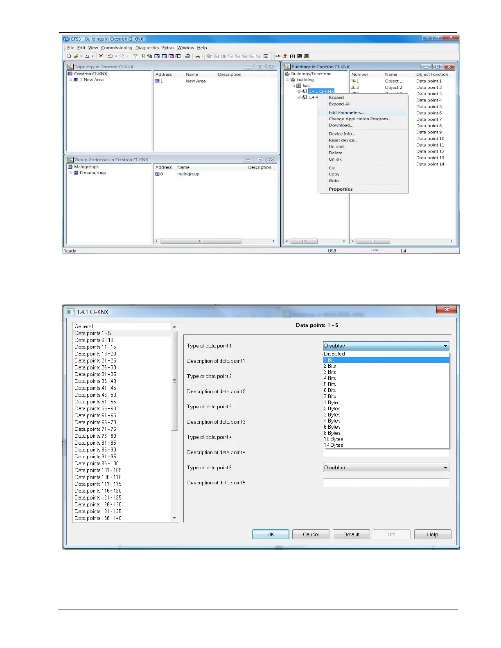Expand the 1 New Area topology node

point(70,80)
